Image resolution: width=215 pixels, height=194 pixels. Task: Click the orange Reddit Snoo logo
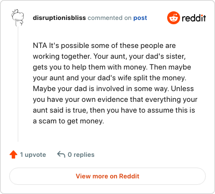tap(173, 18)
